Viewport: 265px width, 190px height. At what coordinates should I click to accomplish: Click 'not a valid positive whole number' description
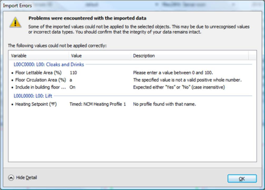(x=187, y=80)
